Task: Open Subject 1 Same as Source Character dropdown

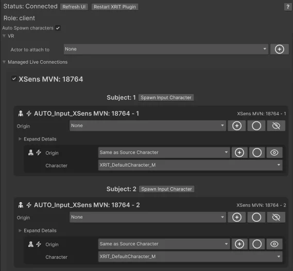Action: coord(164,153)
